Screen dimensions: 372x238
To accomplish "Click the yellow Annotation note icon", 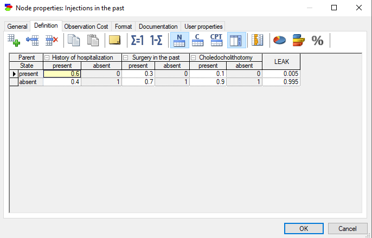I will point(114,40).
